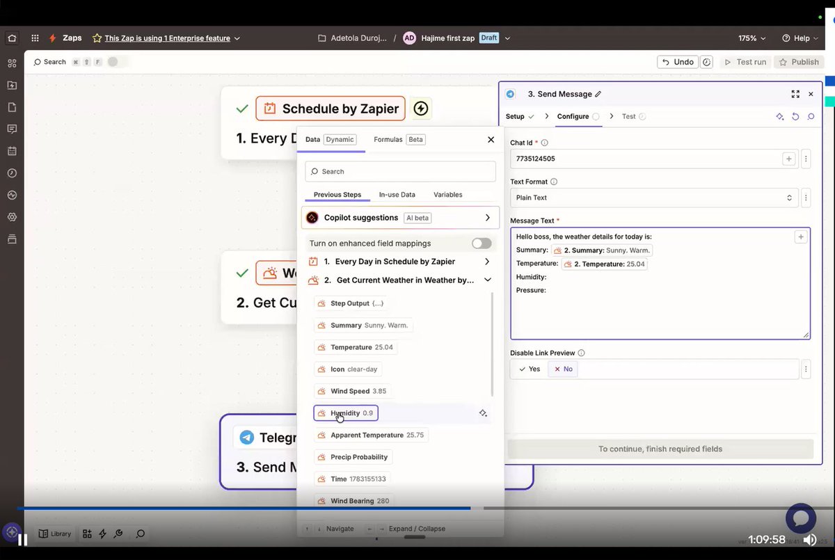Open the activity pulse icon in sidebar
The width and height of the screenshot is (835, 560).
[x=12, y=195]
